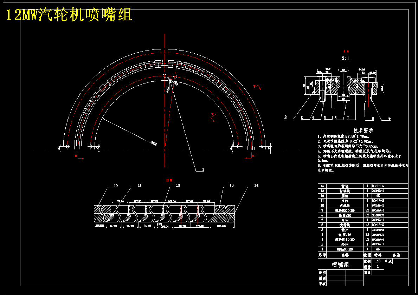Select the "比例" label in the title block
The height and width of the screenshot is (295, 418).
click(x=367, y=261)
